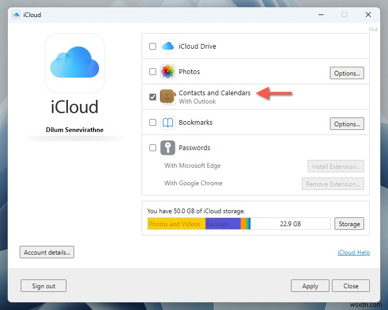388x310 pixels.
Task: Click the "Contacts and Calendars" label text
Action: [x=215, y=93]
